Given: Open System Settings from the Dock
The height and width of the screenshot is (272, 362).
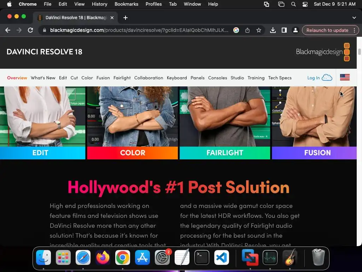Looking at the screenshot, I should [x=162, y=257].
